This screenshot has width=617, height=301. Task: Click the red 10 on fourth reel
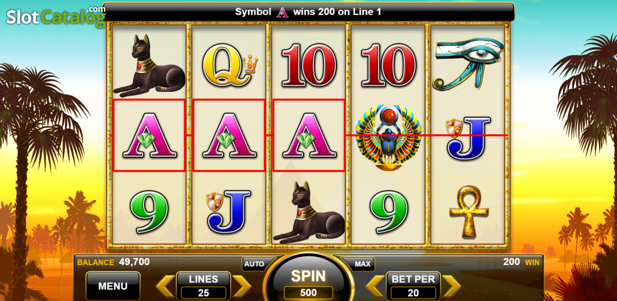[x=389, y=65]
